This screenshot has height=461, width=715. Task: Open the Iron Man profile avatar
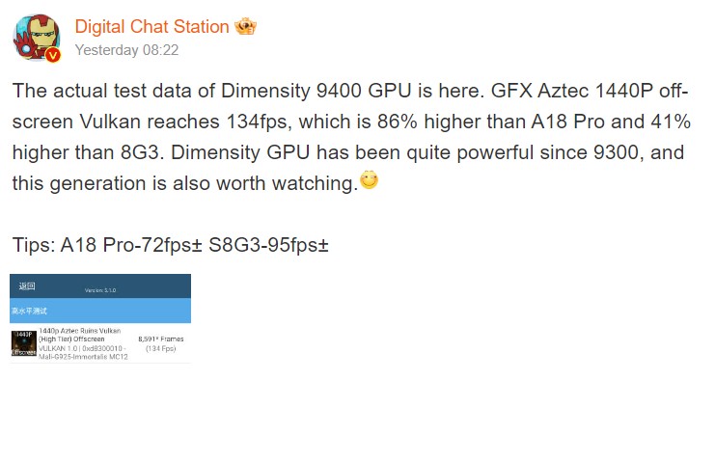coord(37,38)
